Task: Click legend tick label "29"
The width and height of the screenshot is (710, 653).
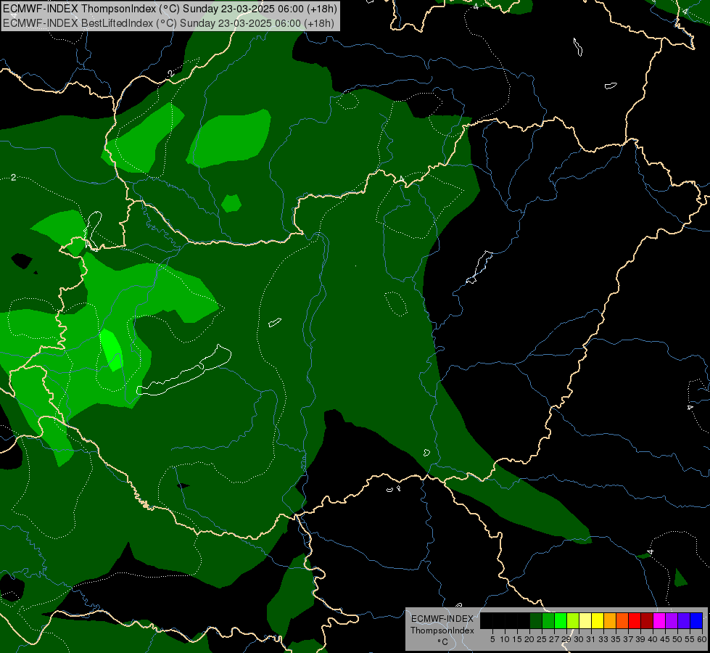Action: click(x=566, y=639)
